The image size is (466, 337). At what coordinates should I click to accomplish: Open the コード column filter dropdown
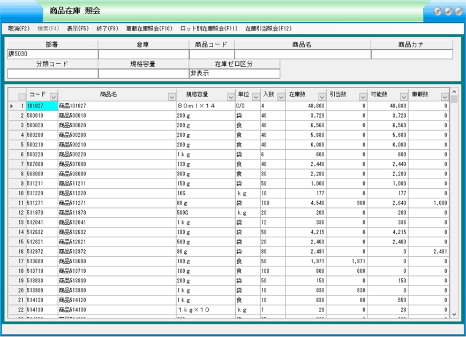point(54,97)
